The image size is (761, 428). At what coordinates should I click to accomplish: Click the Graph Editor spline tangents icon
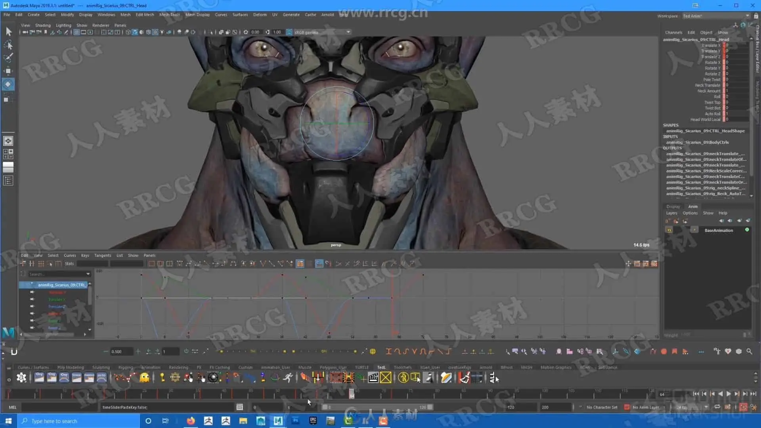pyautogui.click(x=189, y=264)
